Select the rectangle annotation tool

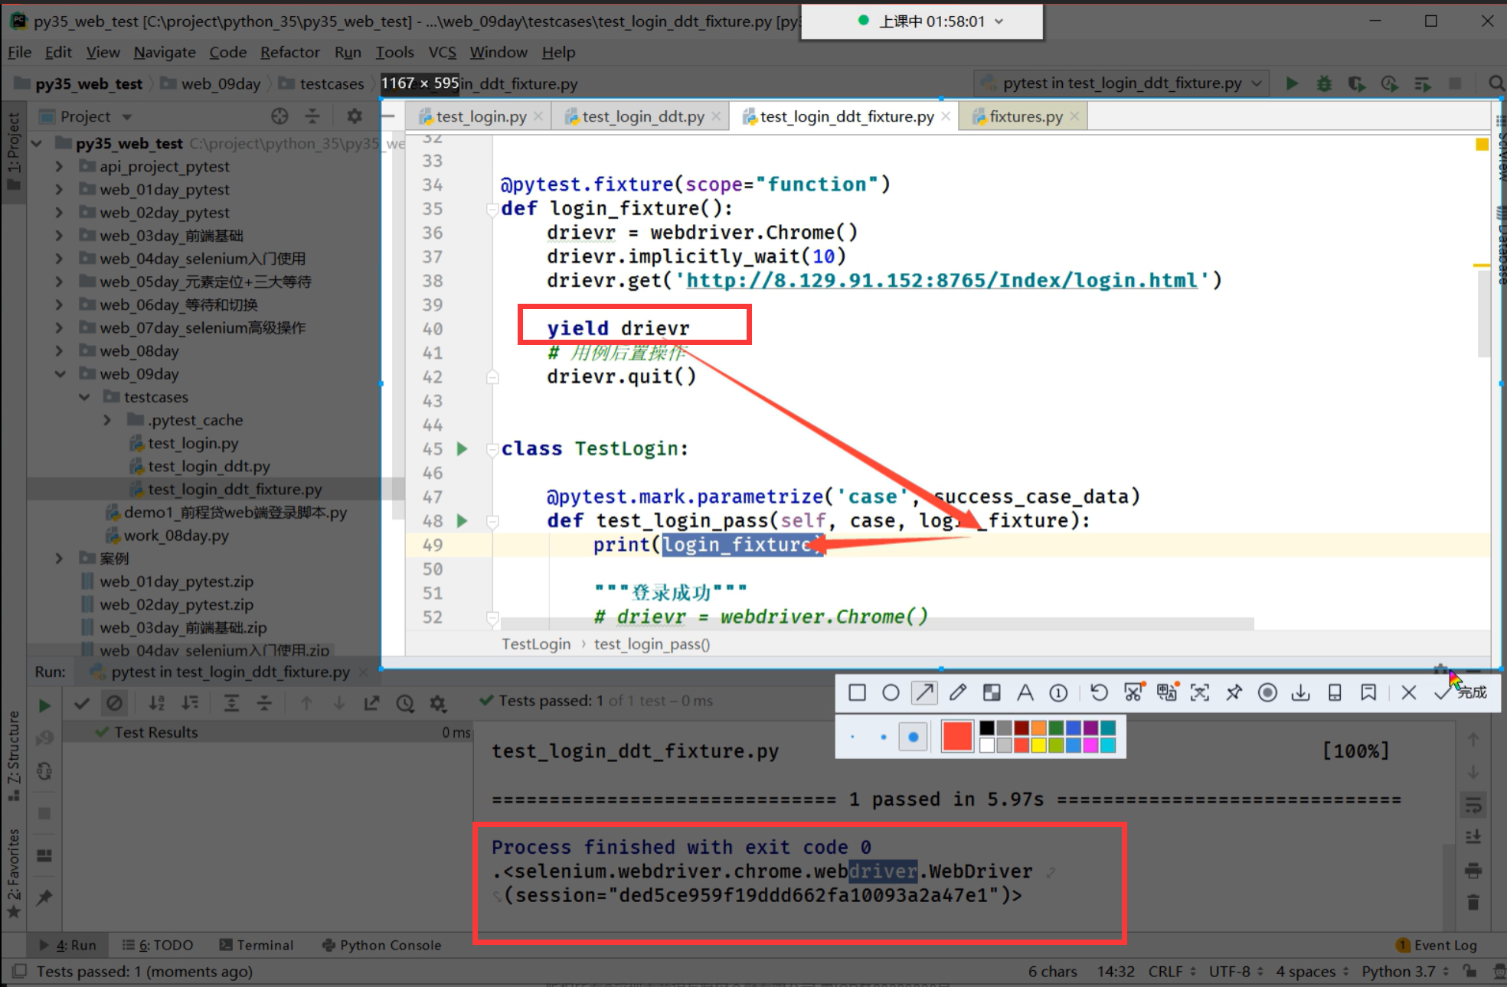(x=857, y=693)
